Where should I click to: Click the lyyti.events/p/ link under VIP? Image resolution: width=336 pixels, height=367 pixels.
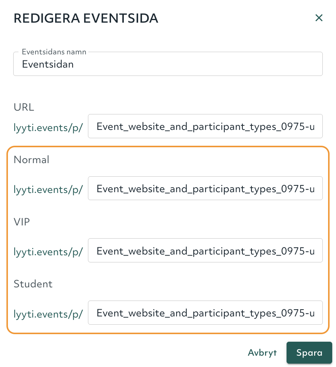click(x=48, y=252)
